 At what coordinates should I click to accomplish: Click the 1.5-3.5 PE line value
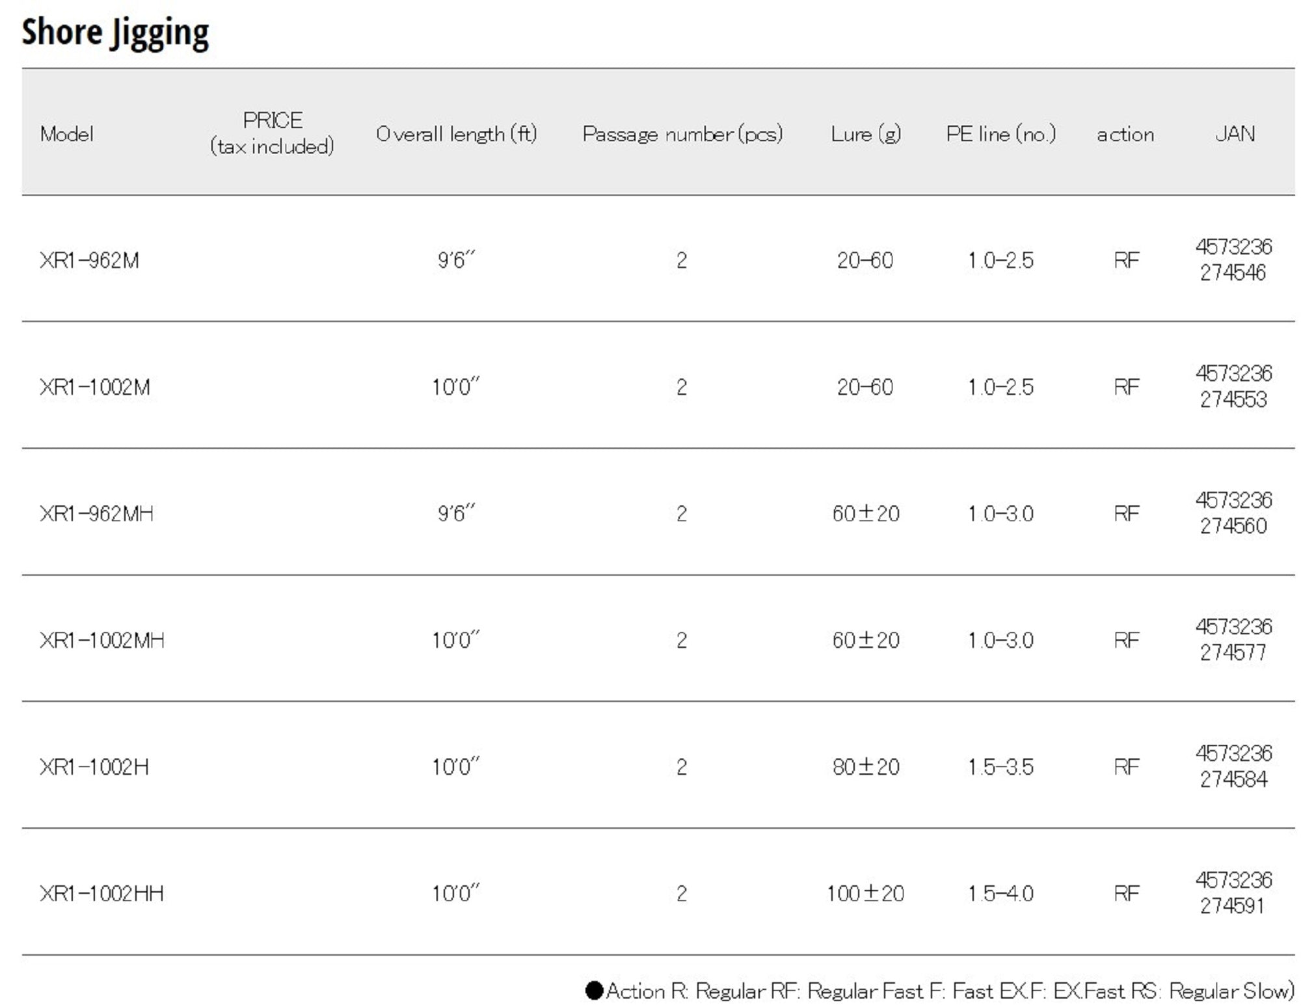[x=1000, y=767]
